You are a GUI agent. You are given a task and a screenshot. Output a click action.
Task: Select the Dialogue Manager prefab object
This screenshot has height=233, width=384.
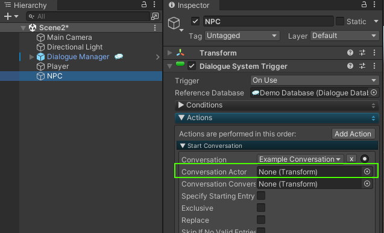click(x=78, y=57)
